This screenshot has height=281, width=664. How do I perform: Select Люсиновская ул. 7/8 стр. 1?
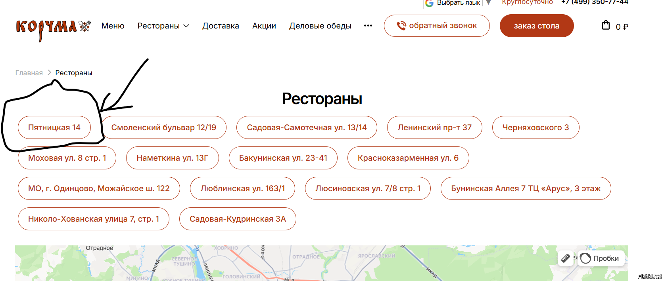pos(368,188)
